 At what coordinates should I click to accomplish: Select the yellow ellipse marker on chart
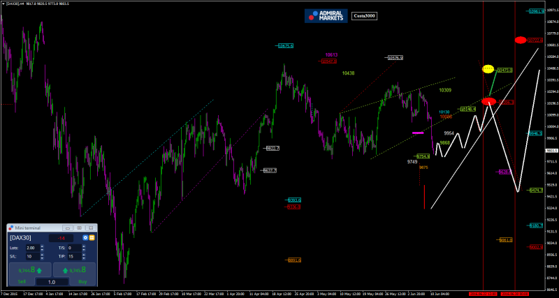[488, 69]
